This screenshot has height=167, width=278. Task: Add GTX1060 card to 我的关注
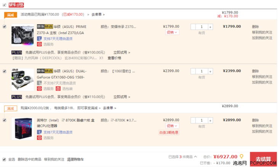point(262,82)
